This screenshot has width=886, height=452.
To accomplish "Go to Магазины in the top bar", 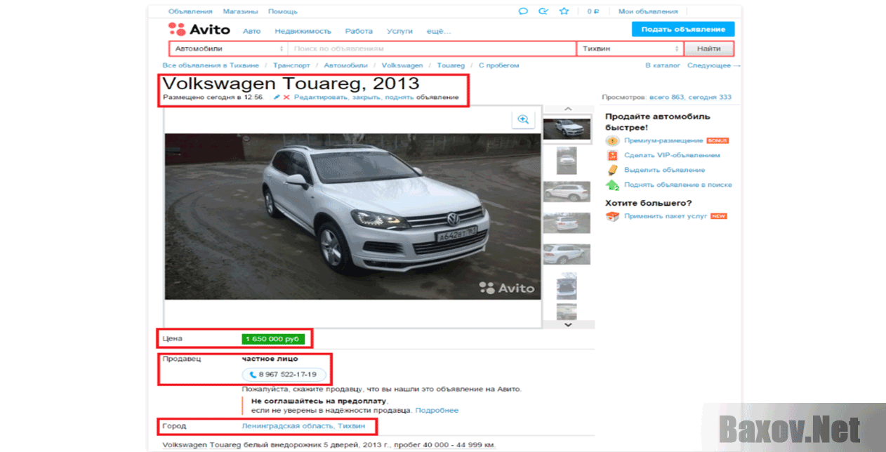I will (241, 11).
